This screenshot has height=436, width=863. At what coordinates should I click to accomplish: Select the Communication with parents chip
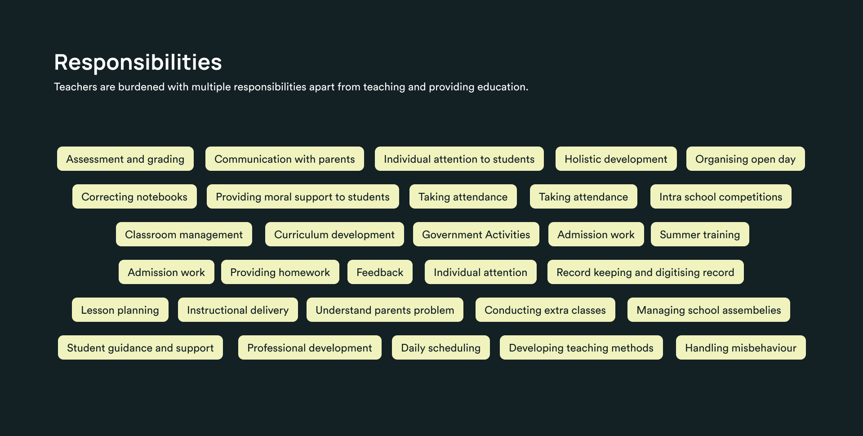click(285, 159)
